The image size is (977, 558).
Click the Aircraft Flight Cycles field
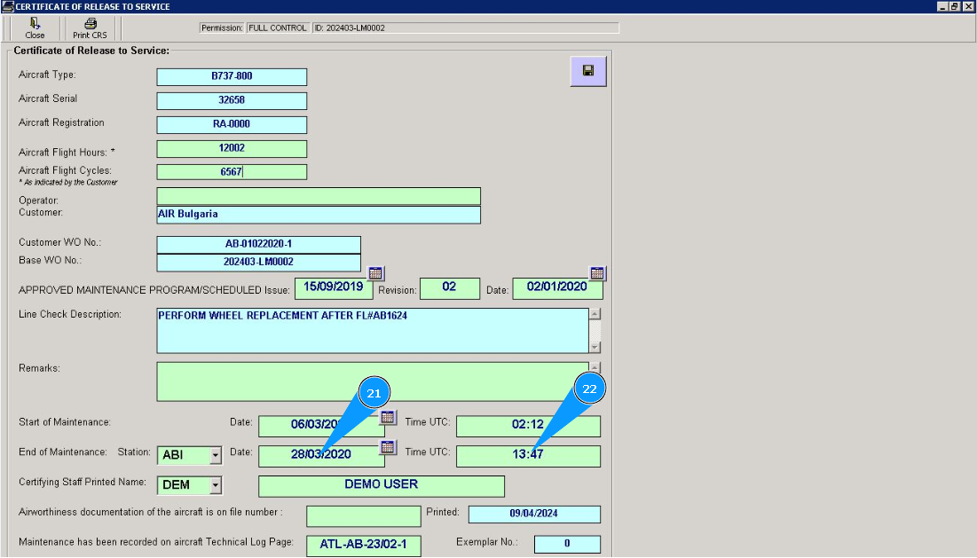pos(232,172)
